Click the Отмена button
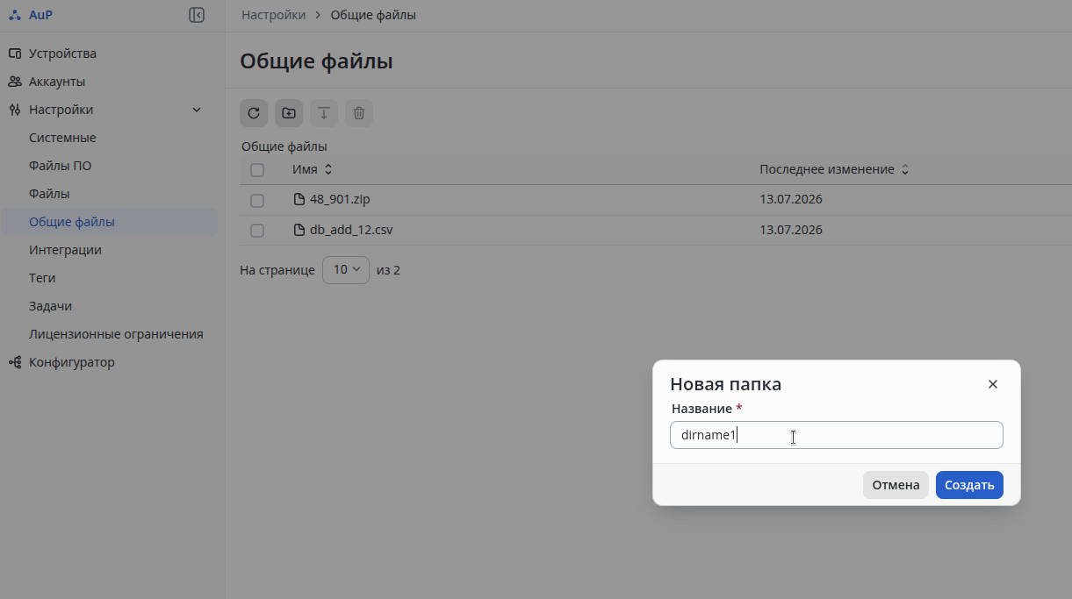The width and height of the screenshot is (1072, 599). [x=896, y=485]
